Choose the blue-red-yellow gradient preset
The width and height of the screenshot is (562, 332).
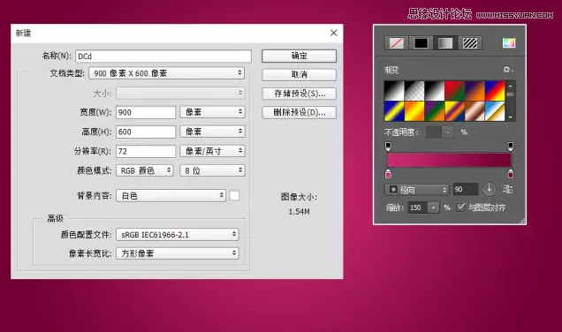(495, 91)
